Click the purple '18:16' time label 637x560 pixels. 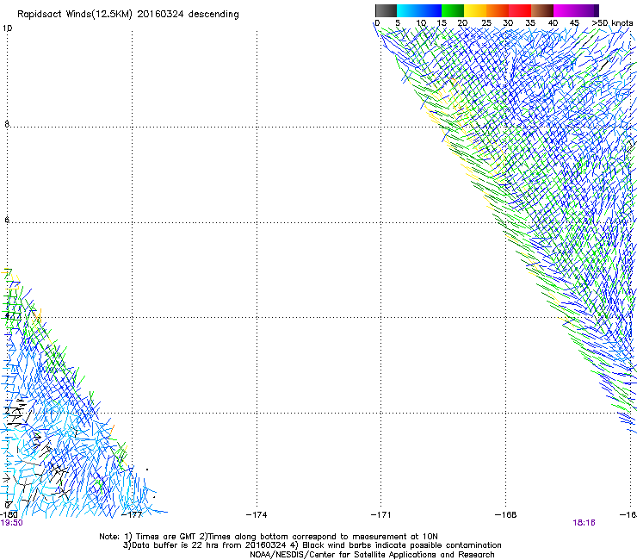(584, 523)
